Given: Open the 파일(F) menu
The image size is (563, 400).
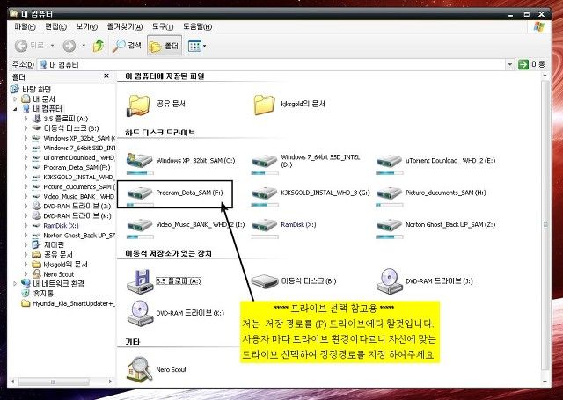Looking at the screenshot, I should pos(25,26).
